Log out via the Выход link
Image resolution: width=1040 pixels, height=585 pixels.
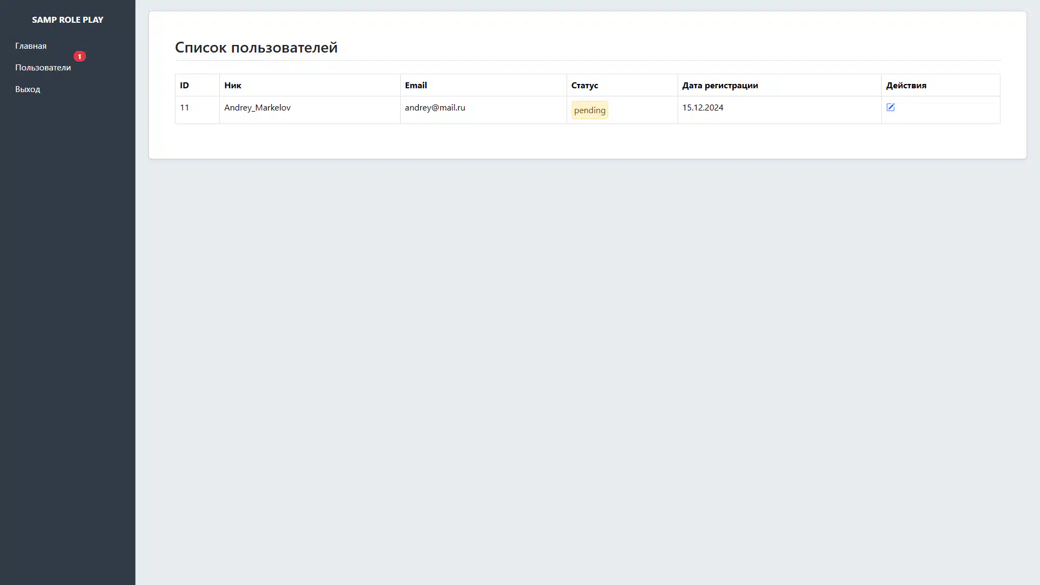[x=28, y=89]
